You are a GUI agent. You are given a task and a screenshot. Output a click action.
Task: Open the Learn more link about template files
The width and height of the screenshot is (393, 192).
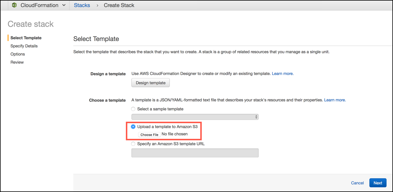pyautogui.click(x=335, y=100)
